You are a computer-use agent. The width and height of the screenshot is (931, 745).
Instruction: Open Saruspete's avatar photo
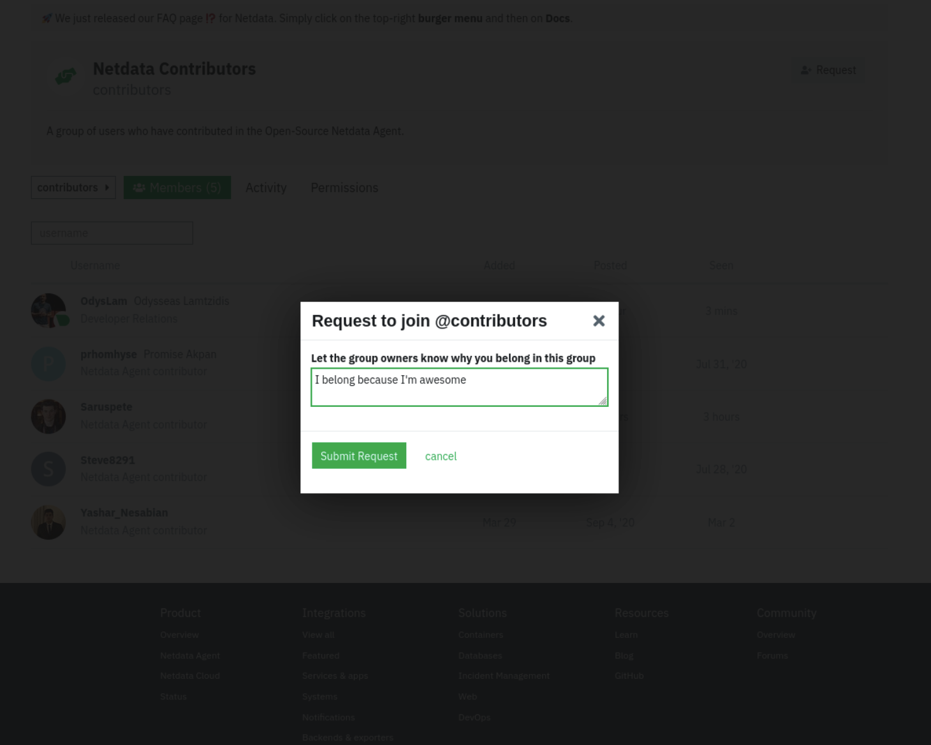pos(48,416)
